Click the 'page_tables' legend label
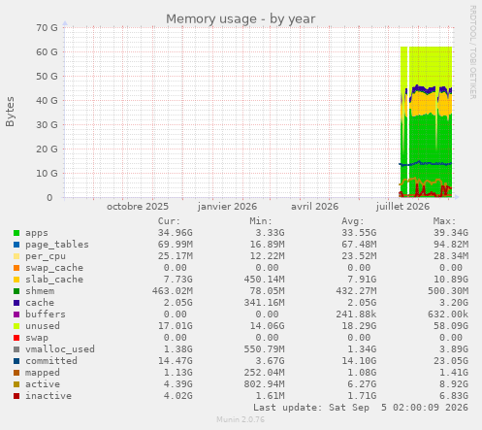This screenshot has width=482, height=430. [57, 245]
